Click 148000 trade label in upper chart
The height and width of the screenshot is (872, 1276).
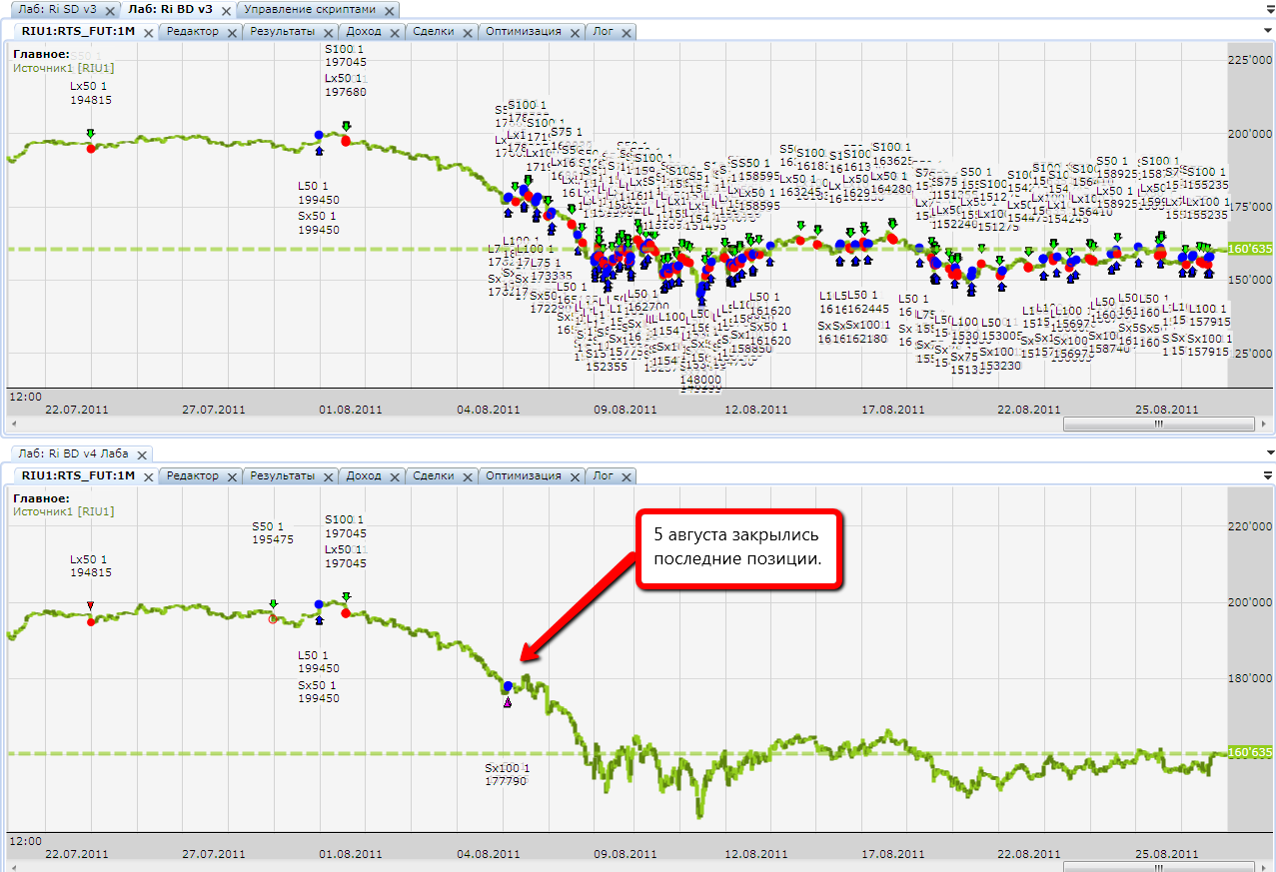point(700,380)
